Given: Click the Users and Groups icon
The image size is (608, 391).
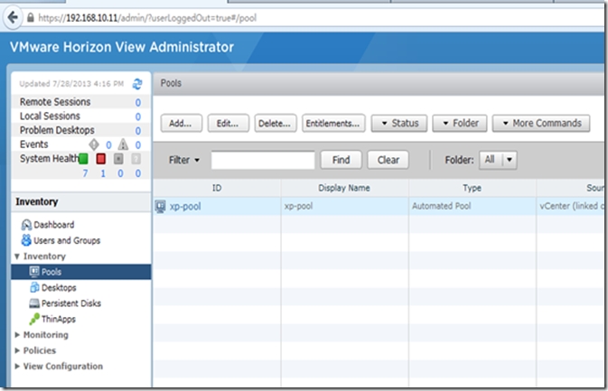Looking at the screenshot, I should coord(26,240).
